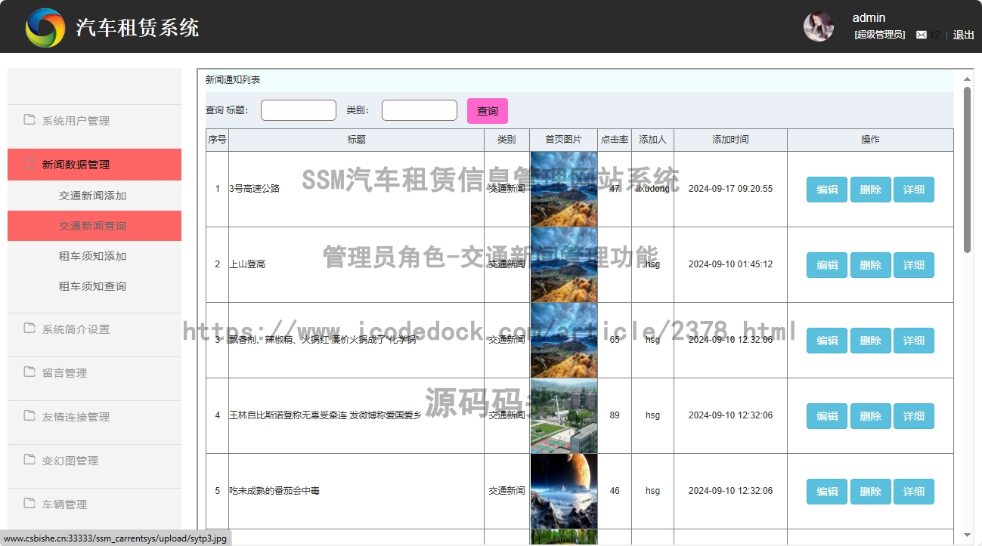The width and height of the screenshot is (982, 546).
Task: Delete the 上山登高 news row
Action: [870, 265]
